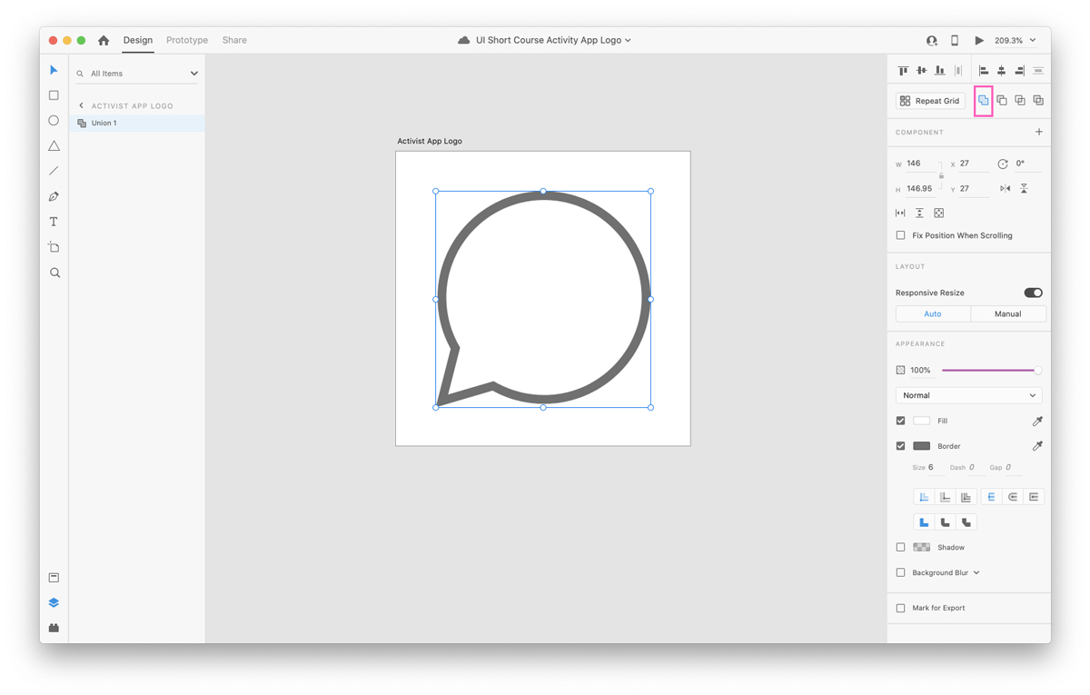Open the Border color swatch
Viewport: 1090px width, 695px height.
point(921,446)
